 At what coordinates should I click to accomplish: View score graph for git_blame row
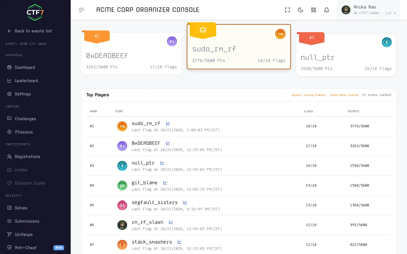[165, 183]
